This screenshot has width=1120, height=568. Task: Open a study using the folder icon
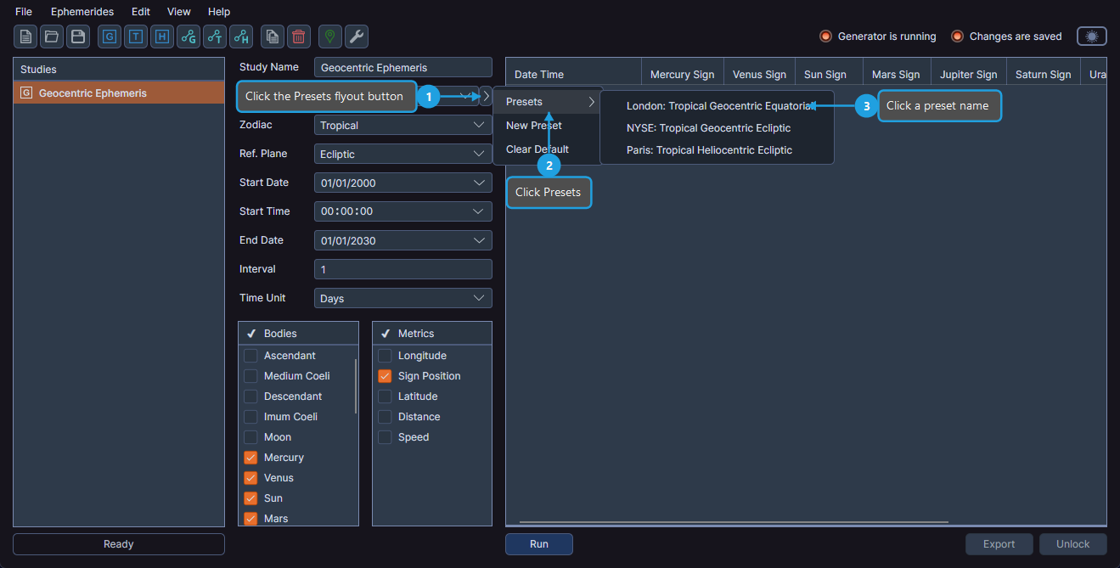point(50,37)
